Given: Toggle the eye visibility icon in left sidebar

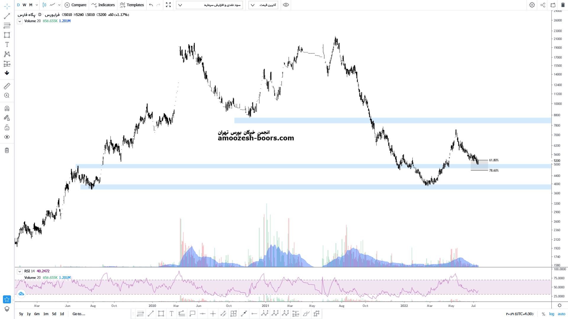Looking at the screenshot, I should (x=7, y=137).
